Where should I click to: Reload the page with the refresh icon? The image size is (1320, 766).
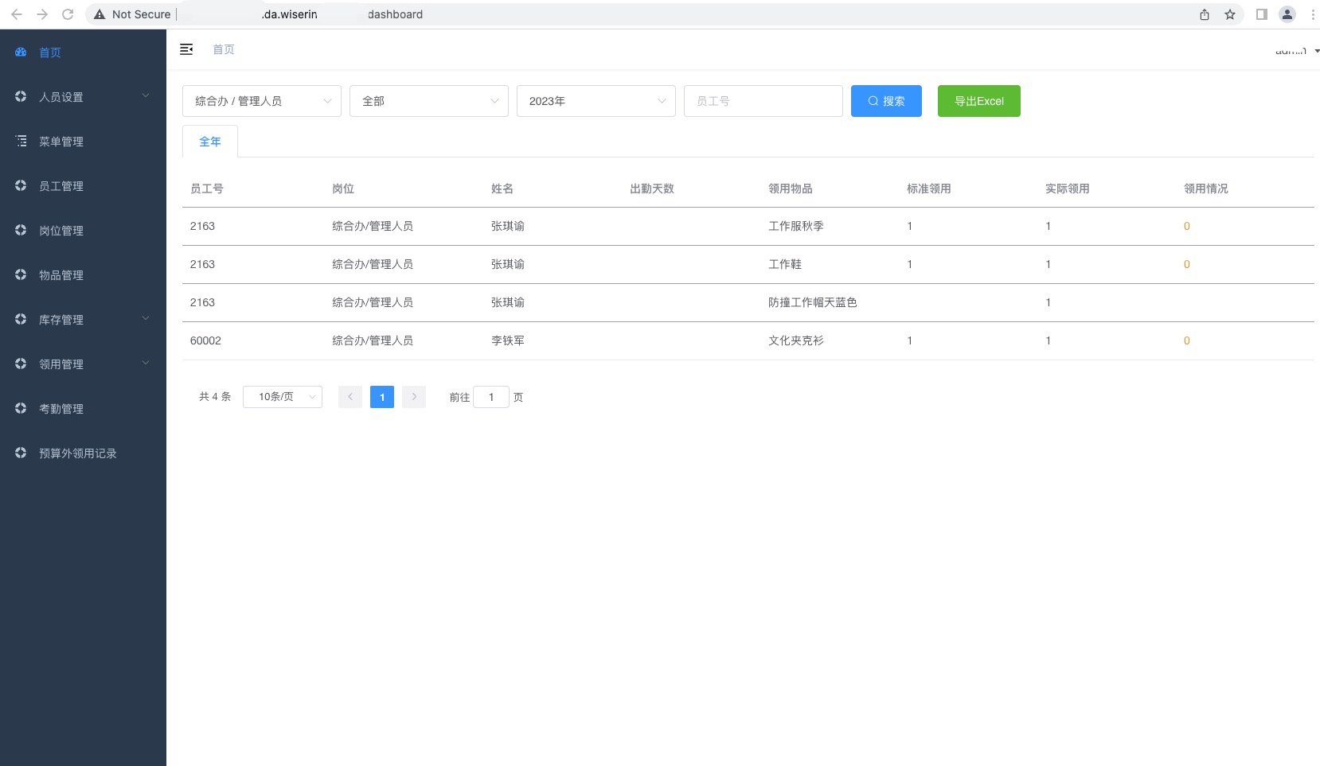68,14
